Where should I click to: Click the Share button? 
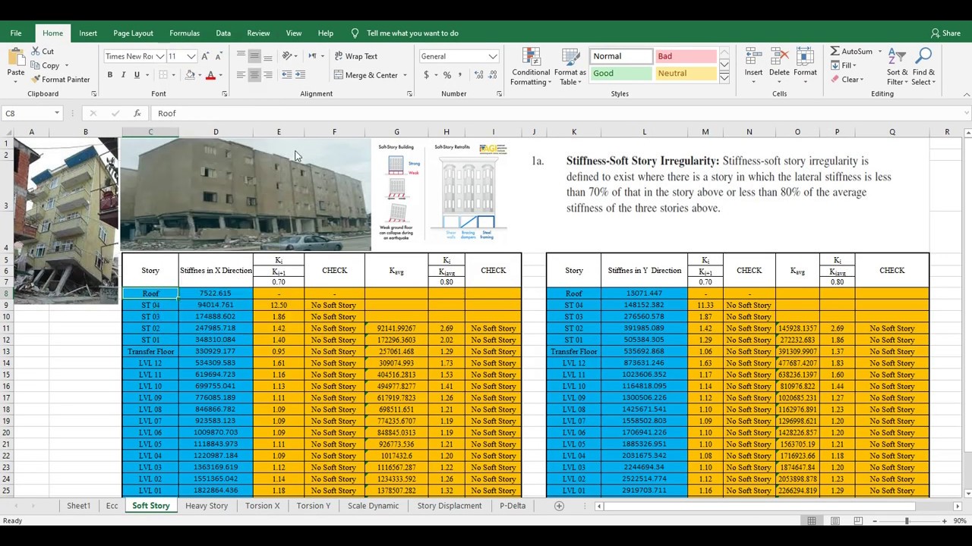point(945,33)
